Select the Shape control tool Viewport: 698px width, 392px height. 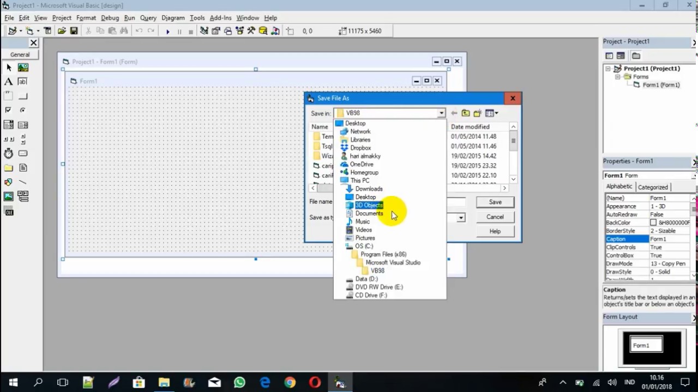pos(9,182)
